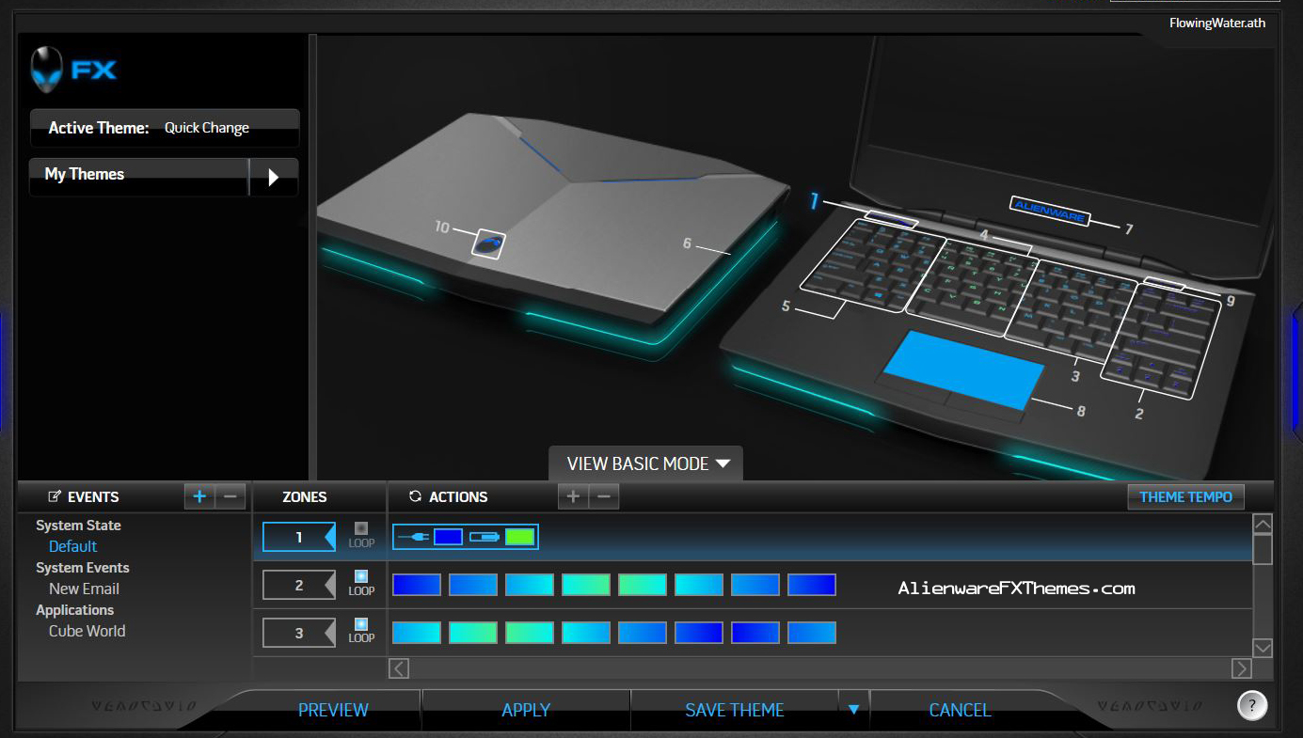
Task: Expand the My Themes arrow
Action: [x=274, y=177]
